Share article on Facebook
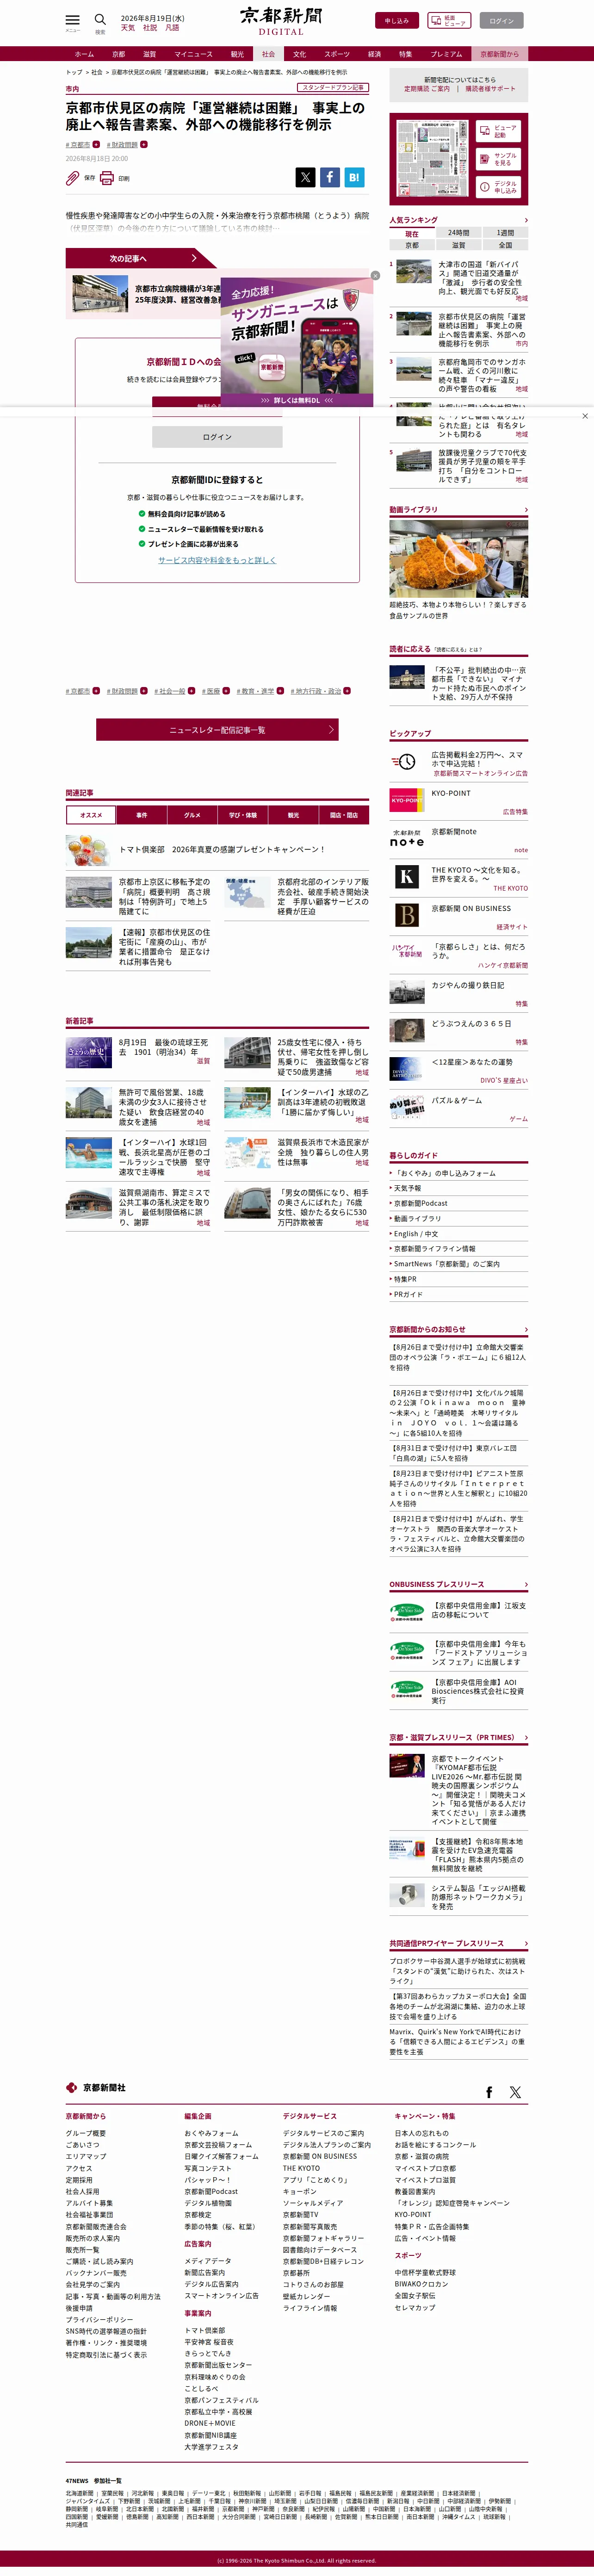 click(x=330, y=177)
